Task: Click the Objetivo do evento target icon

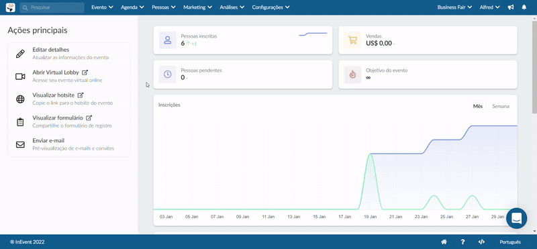Action: (352, 74)
